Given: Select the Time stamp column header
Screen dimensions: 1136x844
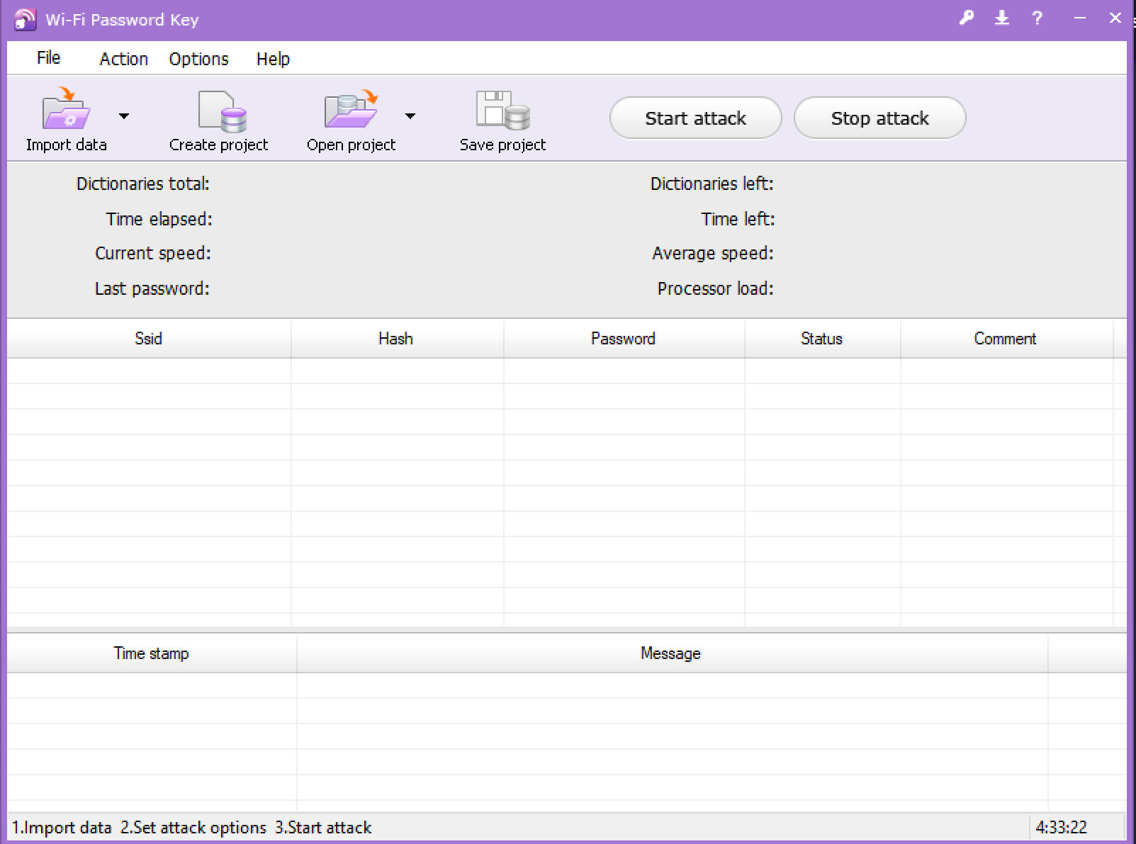Looking at the screenshot, I should (x=151, y=653).
